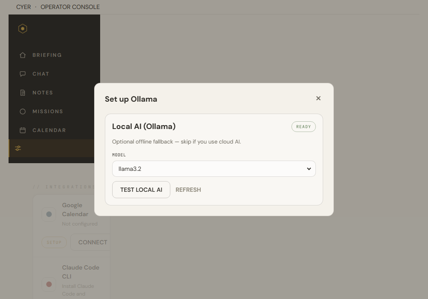The height and width of the screenshot is (299, 428).
Task: Click the Test Local AI button
Action: [x=141, y=190]
